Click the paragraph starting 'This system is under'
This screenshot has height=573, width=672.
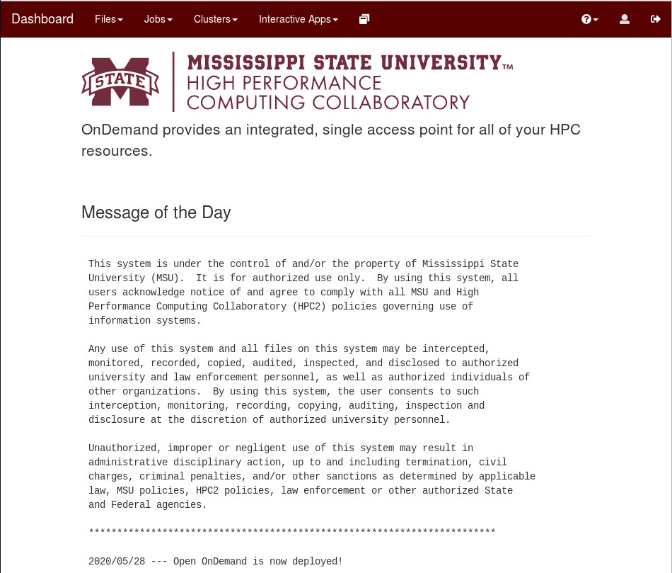[x=303, y=292]
